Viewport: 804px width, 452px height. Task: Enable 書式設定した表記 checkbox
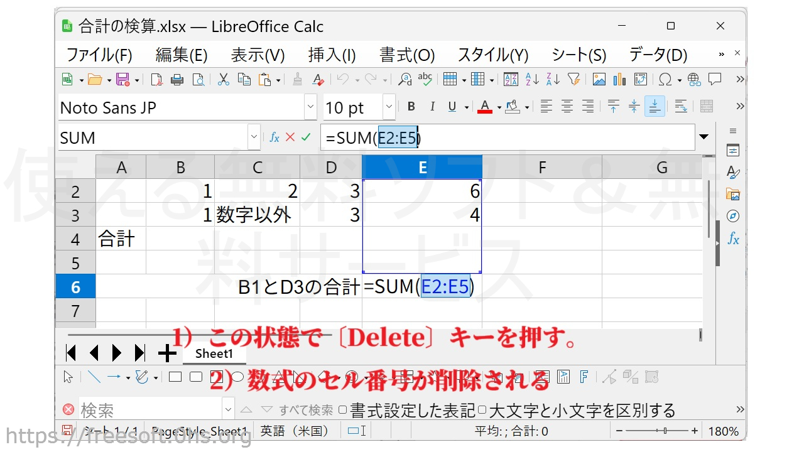(343, 411)
